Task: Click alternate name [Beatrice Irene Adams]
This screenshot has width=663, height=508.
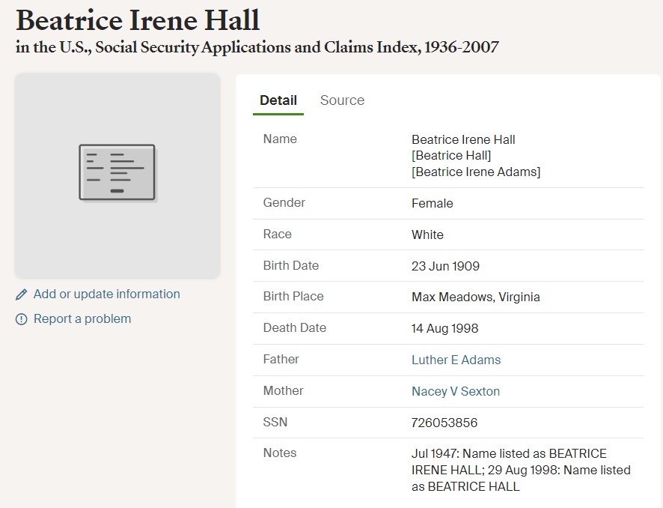Action: [476, 172]
